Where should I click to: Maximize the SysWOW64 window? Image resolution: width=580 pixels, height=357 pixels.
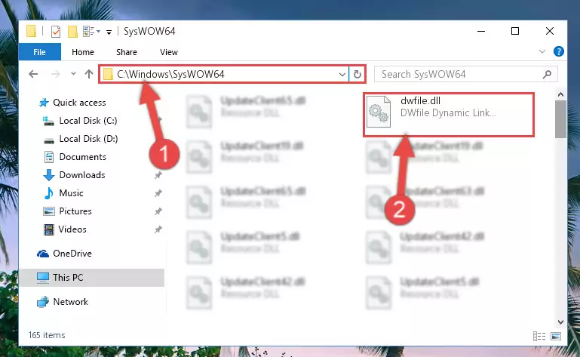515,31
